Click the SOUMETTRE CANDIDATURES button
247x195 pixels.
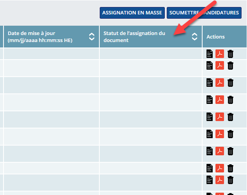point(204,13)
